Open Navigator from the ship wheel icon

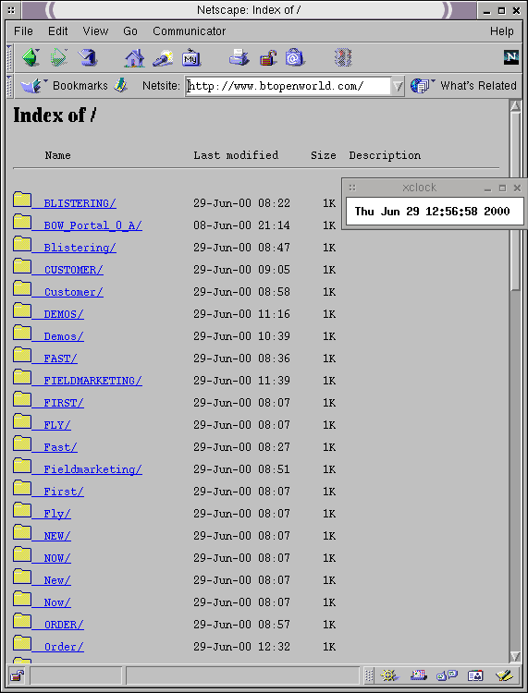(389, 675)
